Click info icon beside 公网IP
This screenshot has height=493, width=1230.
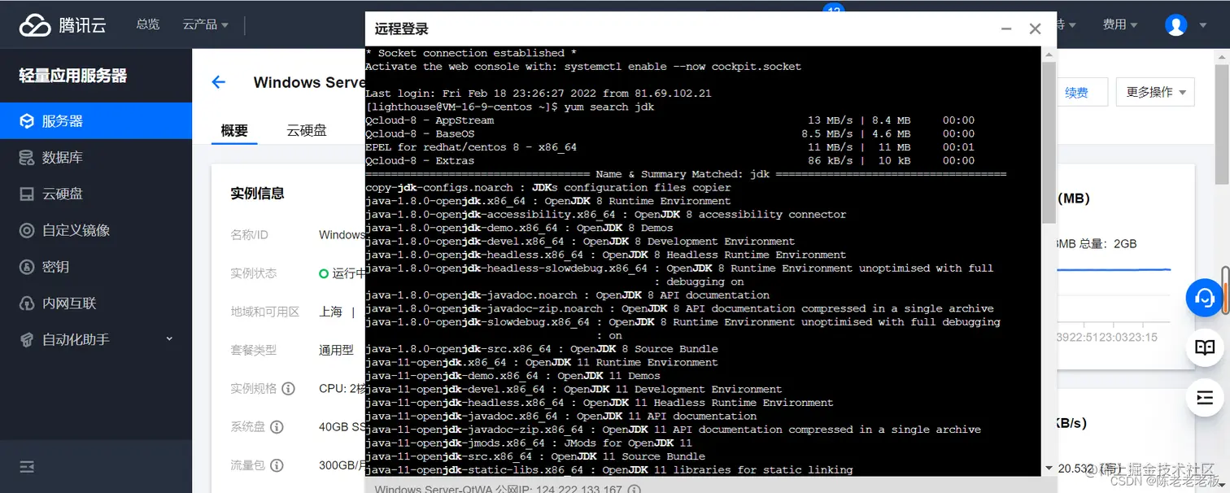pyautogui.click(x=635, y=489)
